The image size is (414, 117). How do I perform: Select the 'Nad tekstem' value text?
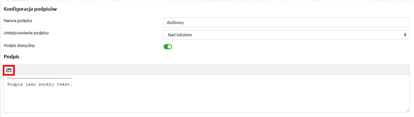pyautogui.click(x=180, y=35)
